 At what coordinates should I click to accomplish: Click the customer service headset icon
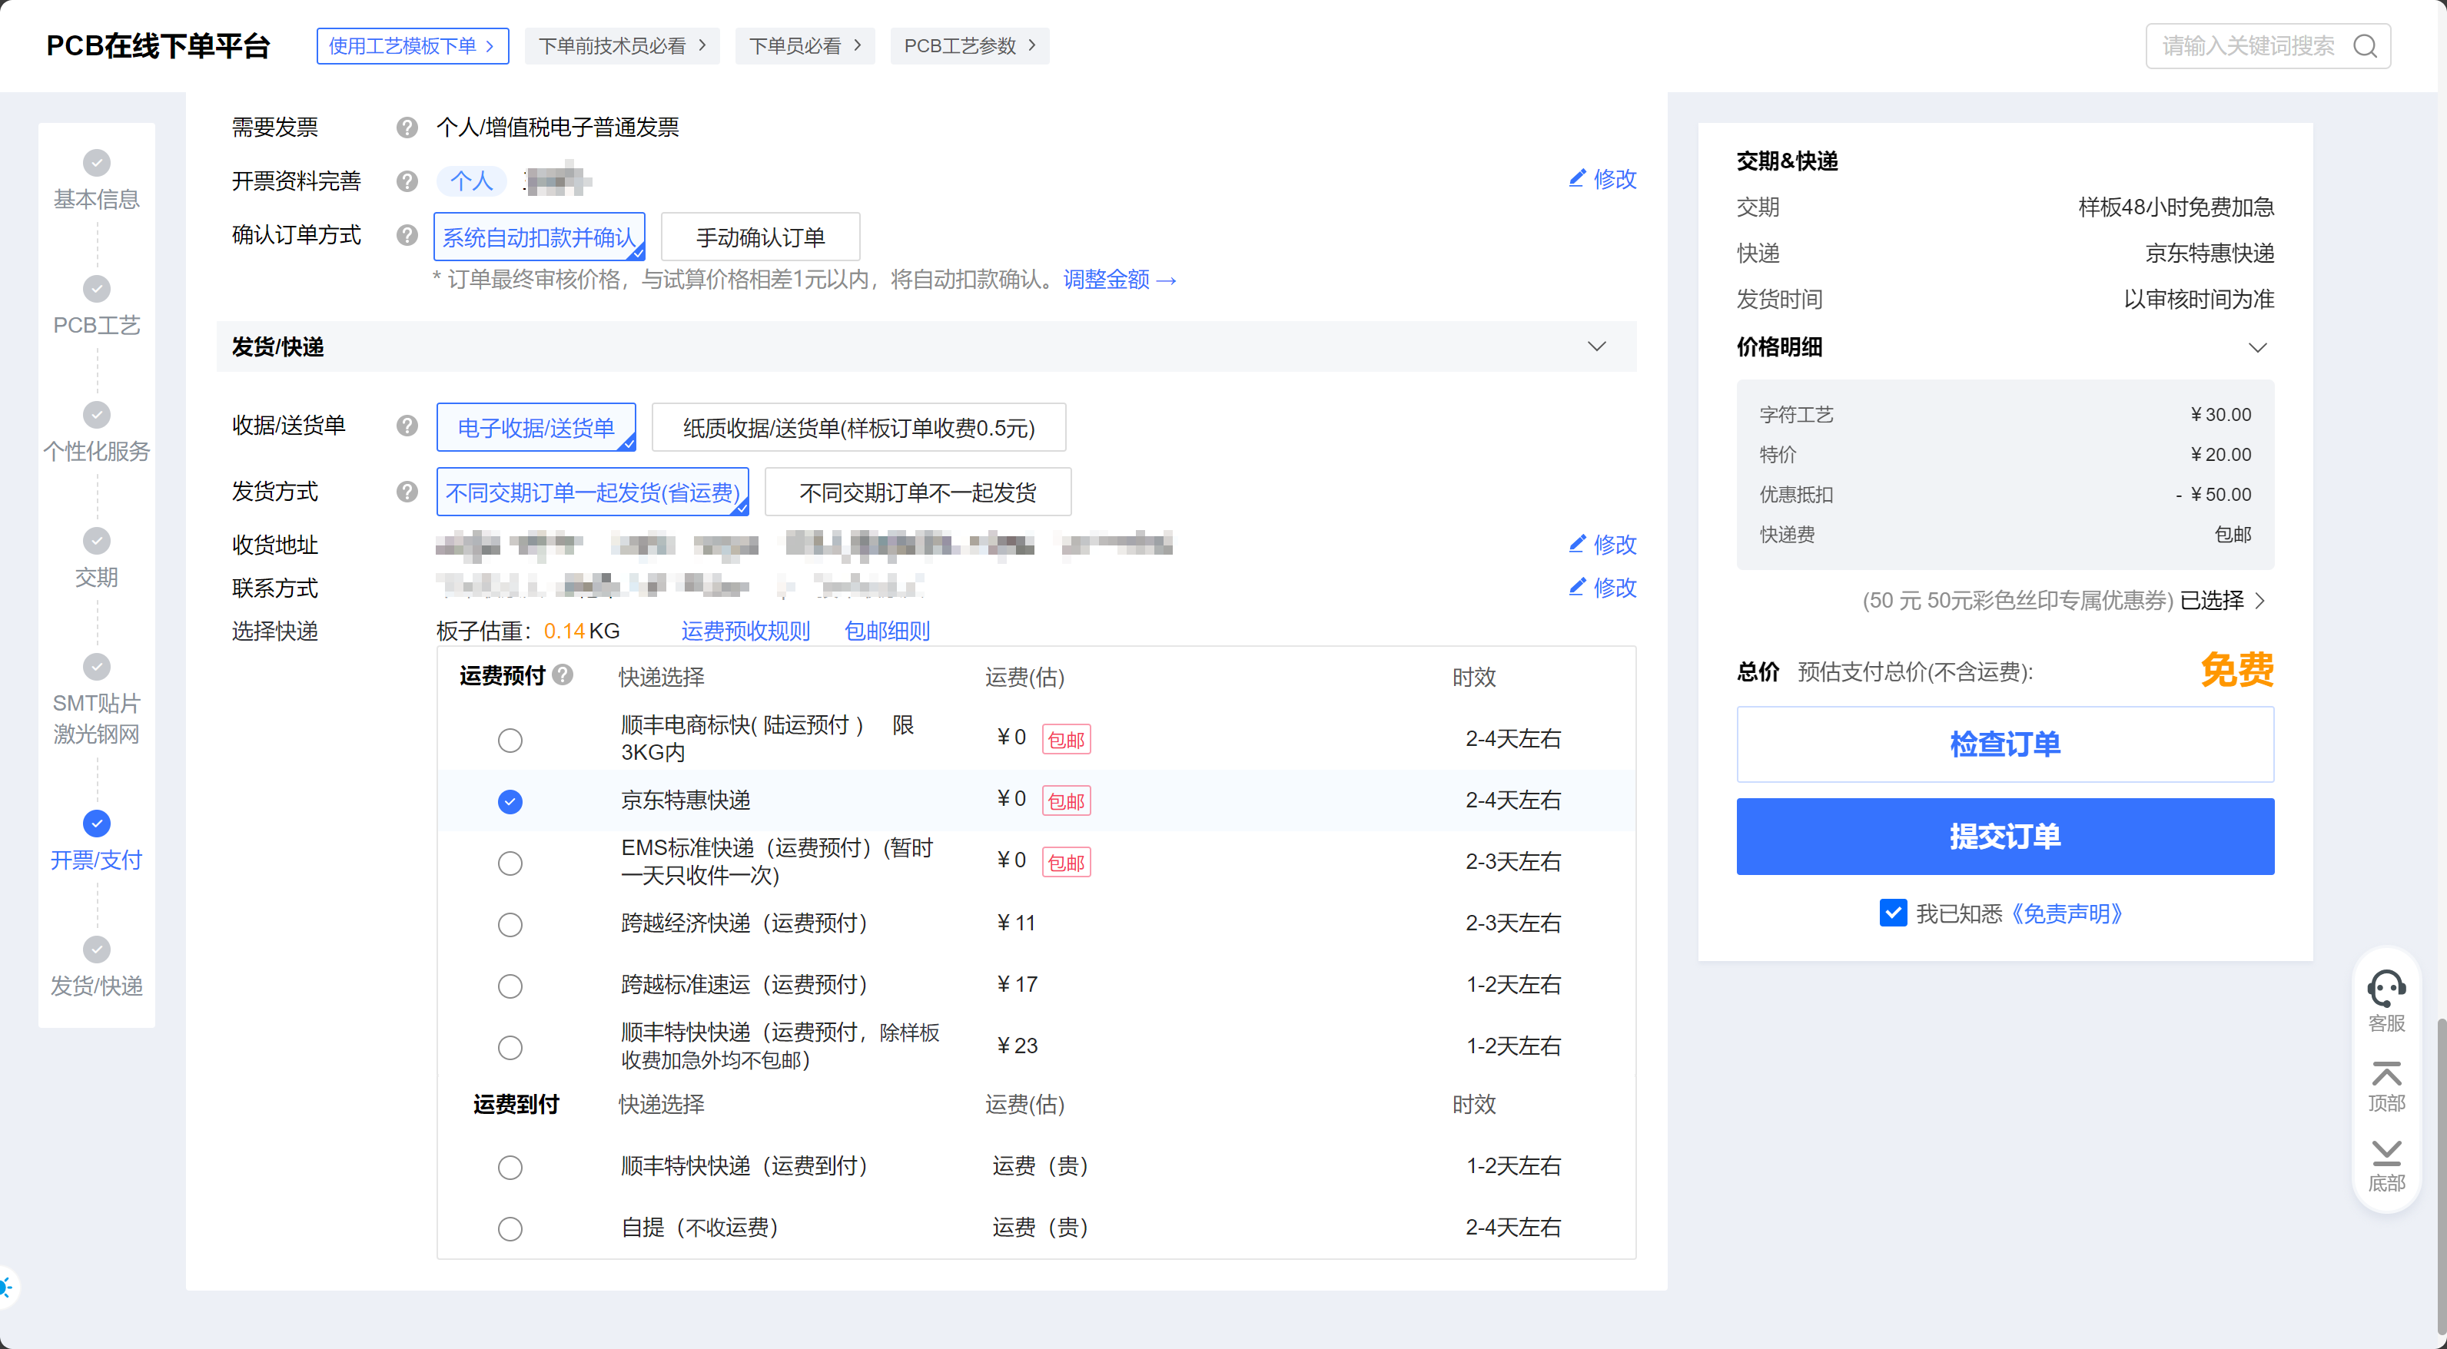pyautogui.click(x=2386, y=988)
